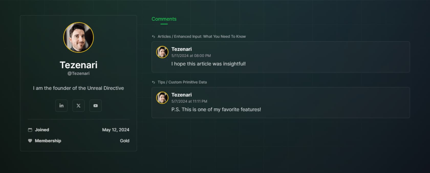Click the calendar icon next to Joined
This screenshot has width=430, height=173.
(30, 130)
